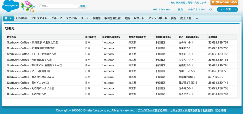
Task: Open the リード tab
Action: (85, 18)
